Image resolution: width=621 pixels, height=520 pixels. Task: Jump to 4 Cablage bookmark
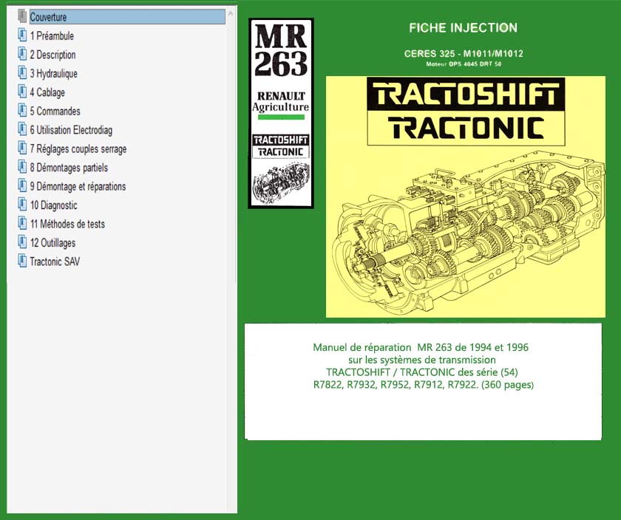[47, 92]
